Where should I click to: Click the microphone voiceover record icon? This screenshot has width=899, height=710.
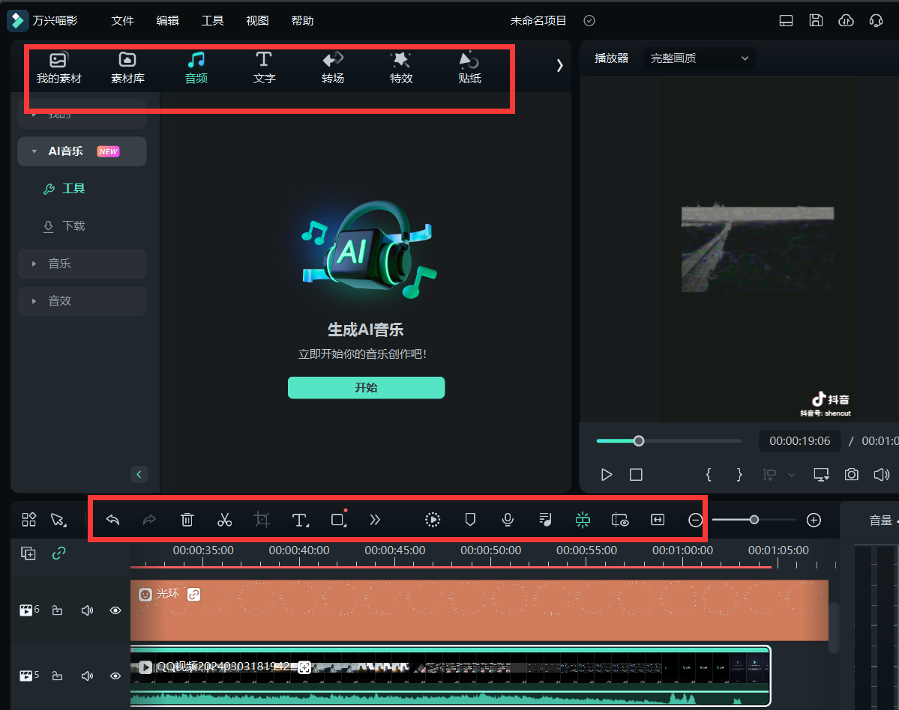coord(508,520)
